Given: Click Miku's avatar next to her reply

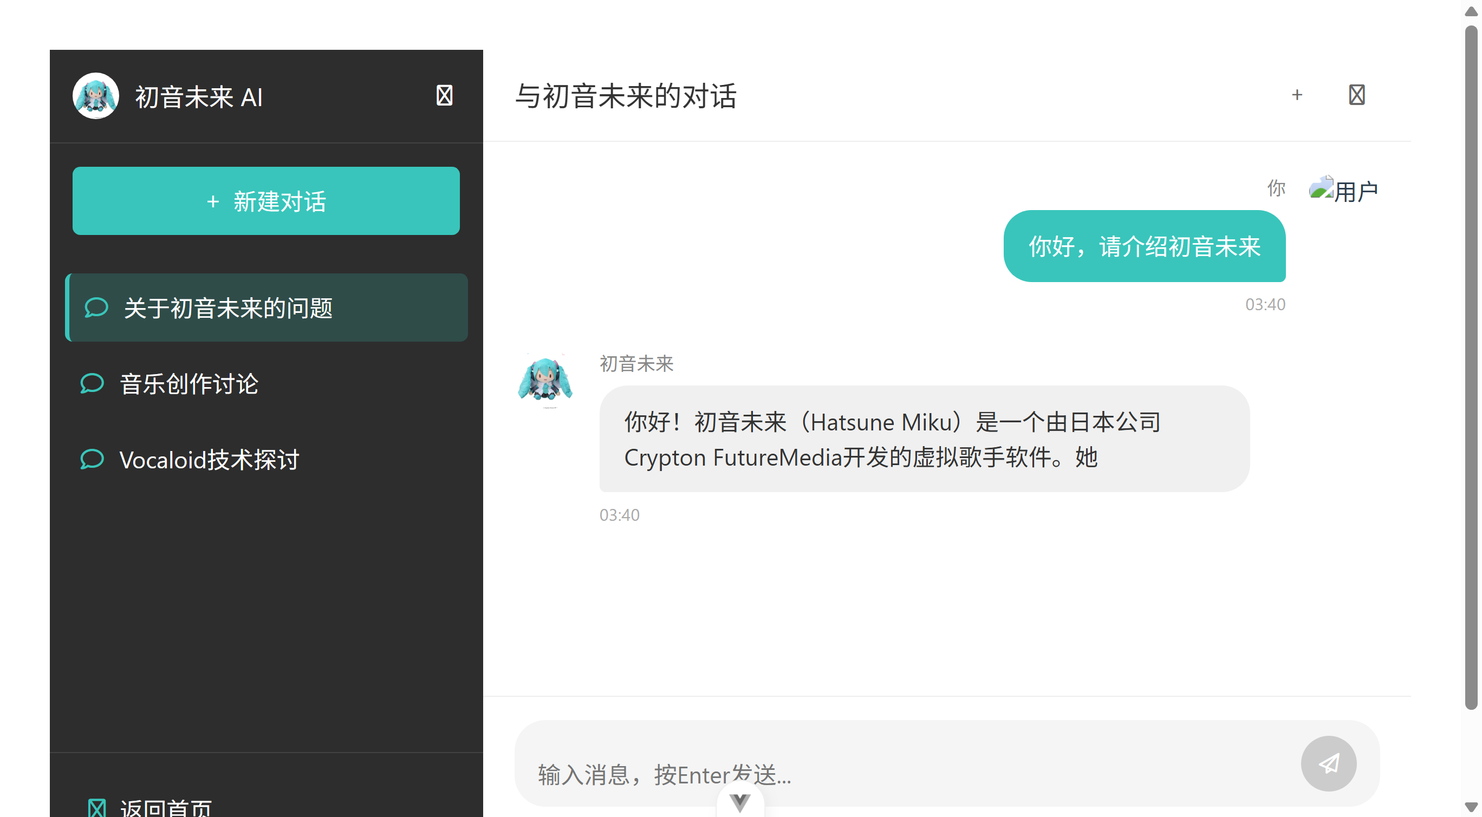Looking at the screenshot, I should [x=545, y=380].
